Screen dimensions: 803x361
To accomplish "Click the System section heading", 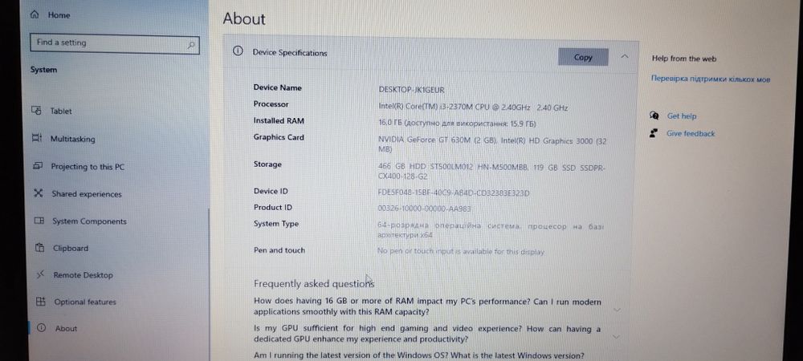I will 43,70.
